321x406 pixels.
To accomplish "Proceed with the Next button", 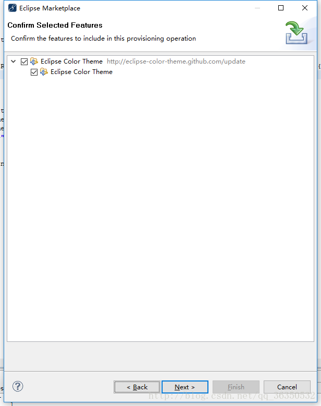I will 185,387.
